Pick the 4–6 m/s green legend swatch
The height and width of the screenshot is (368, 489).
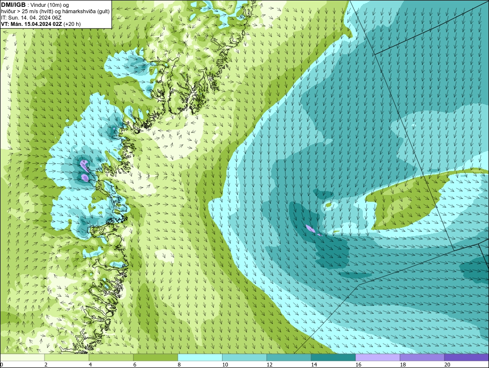point(111,357)
